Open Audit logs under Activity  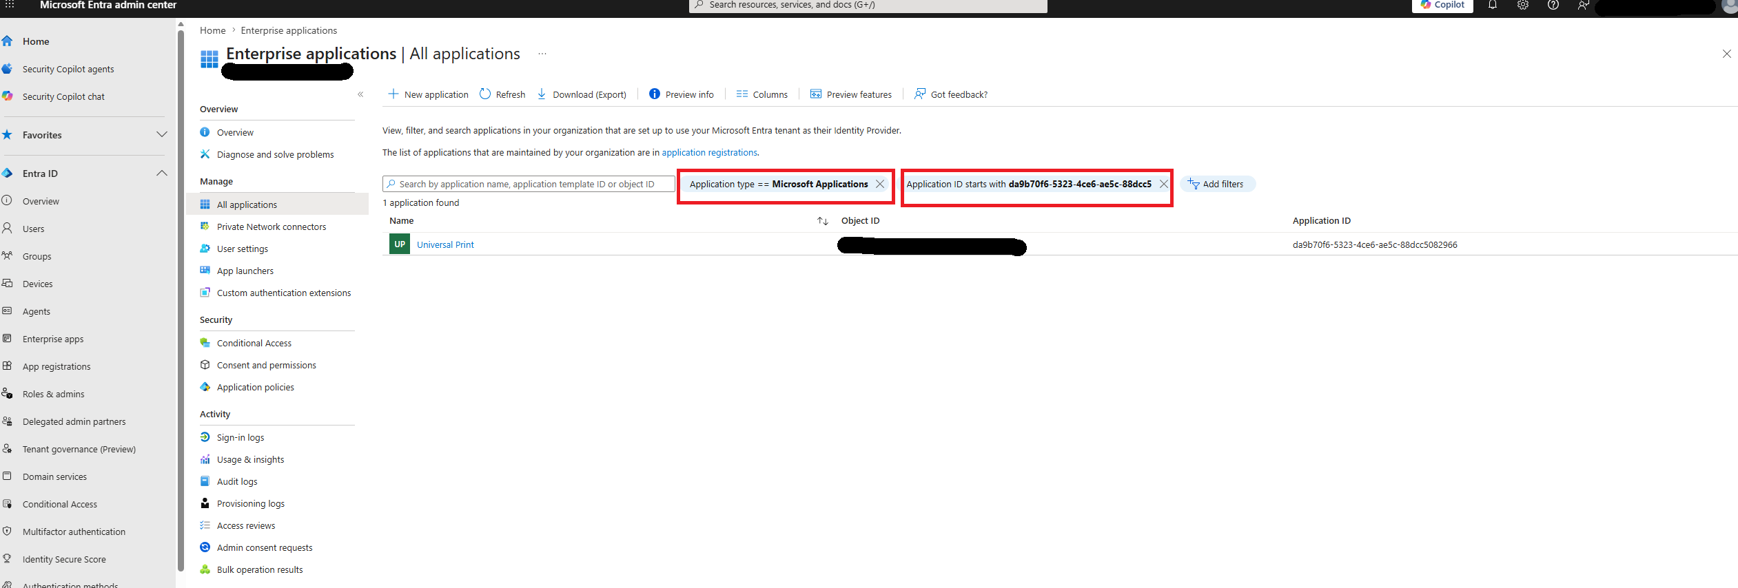[237, 481]
